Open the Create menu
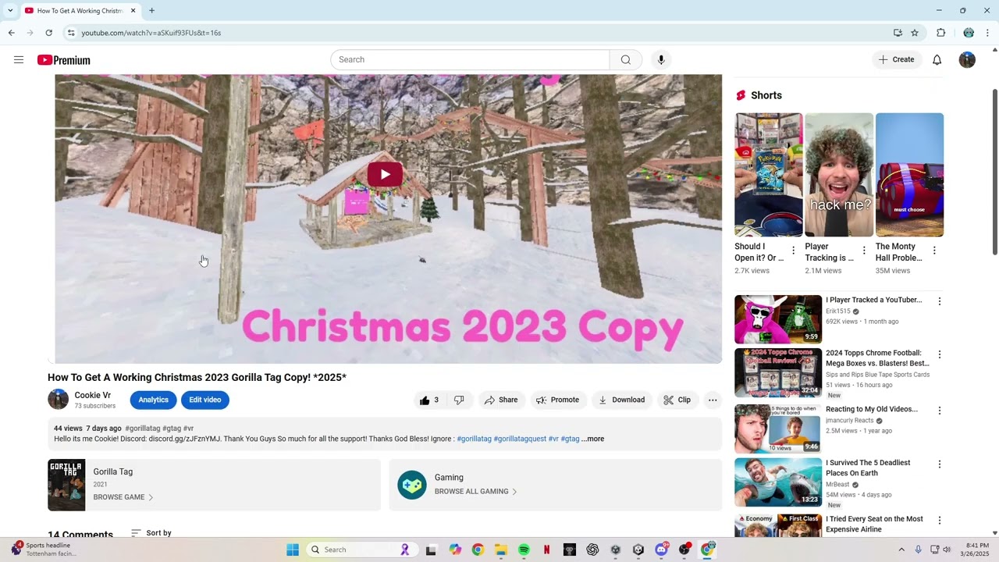Image resolution: width=999 pixels, height=562 pixels. (896, 59)
